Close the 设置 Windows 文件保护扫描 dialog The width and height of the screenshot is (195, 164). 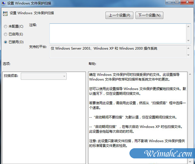(187, 2)
